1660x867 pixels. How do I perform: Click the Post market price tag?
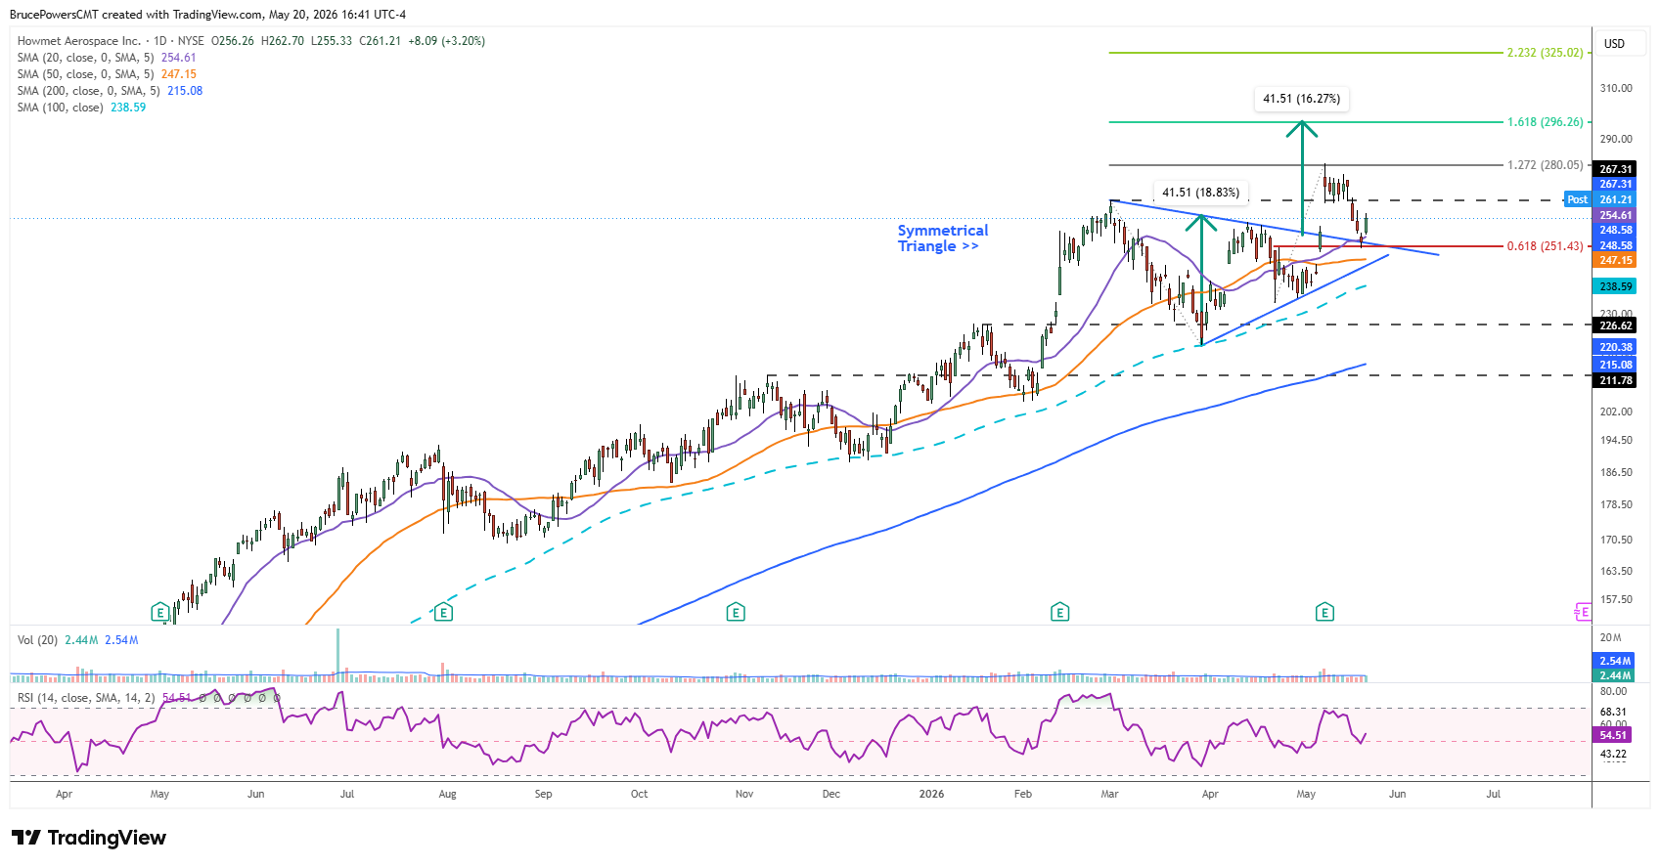(x=1578, y=199)
